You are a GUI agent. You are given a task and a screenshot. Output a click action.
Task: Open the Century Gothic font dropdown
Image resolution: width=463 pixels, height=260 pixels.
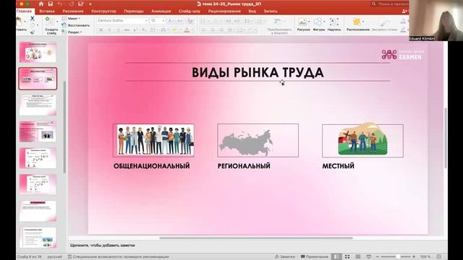pos(146,21)
